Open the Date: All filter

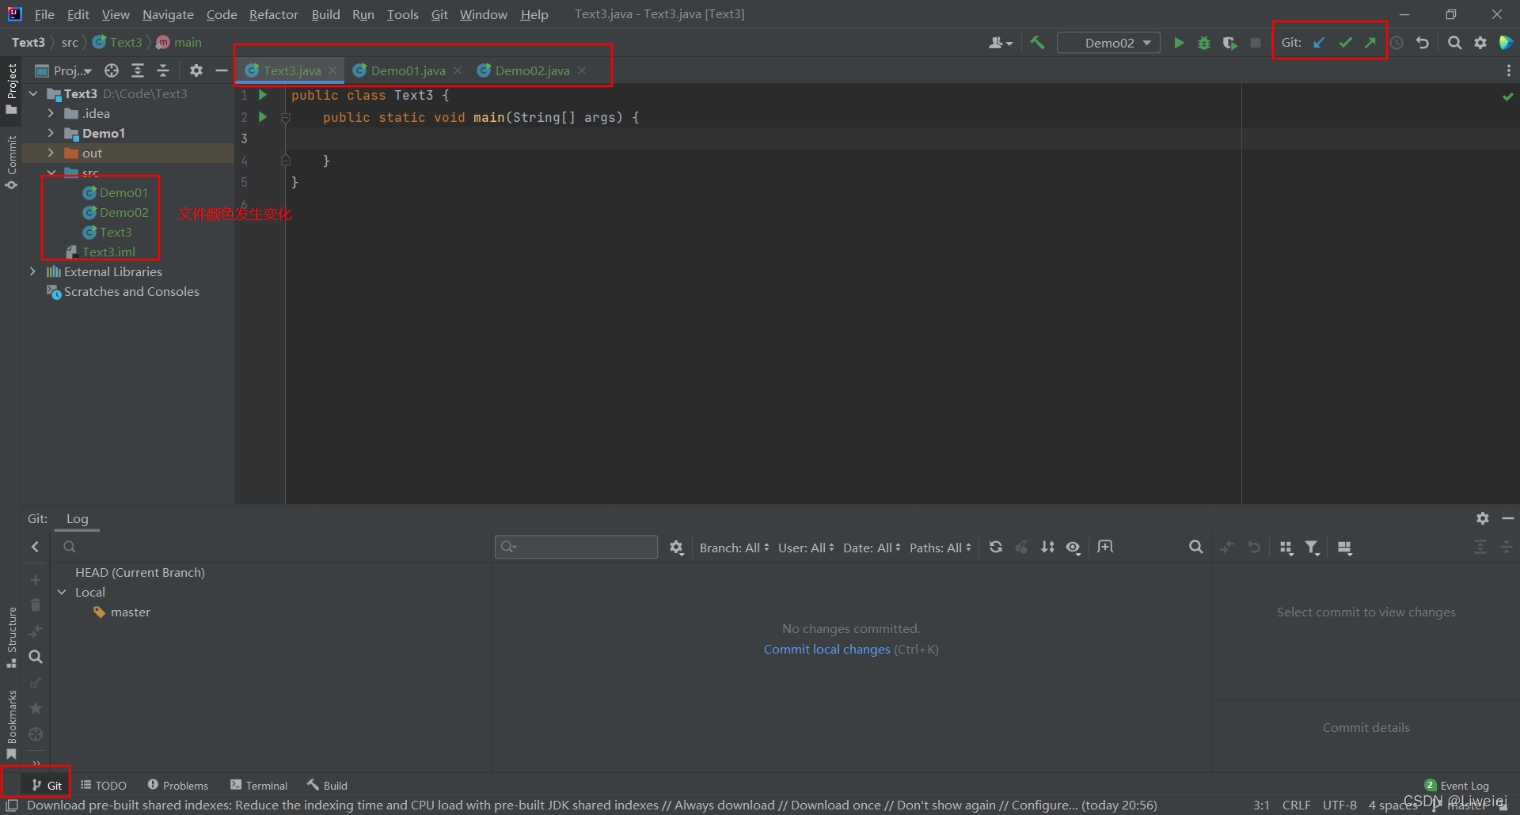[x=872, y=548]
